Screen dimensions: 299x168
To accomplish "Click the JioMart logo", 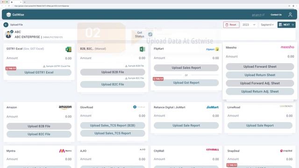I will (212, 107).
